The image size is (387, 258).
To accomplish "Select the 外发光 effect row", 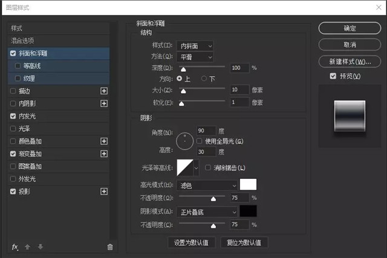I will [x=59, y=179].
